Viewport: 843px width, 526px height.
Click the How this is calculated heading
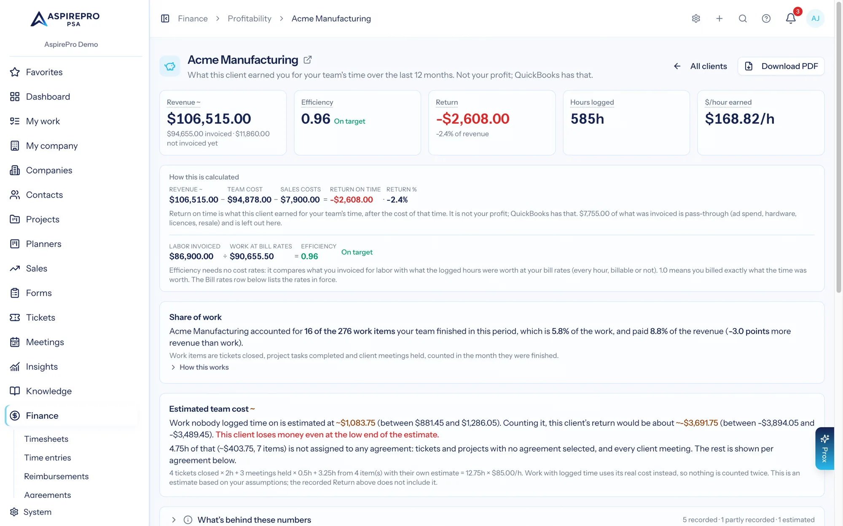coord(204,177)
